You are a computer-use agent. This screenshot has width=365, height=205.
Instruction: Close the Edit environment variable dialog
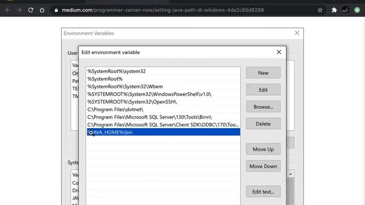[x=279, y=52]
